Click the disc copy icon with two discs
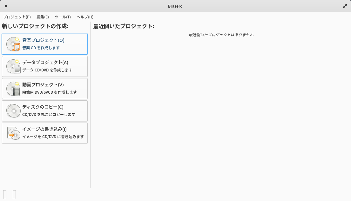This screenshot has height=201, width=351. [13, 111]
